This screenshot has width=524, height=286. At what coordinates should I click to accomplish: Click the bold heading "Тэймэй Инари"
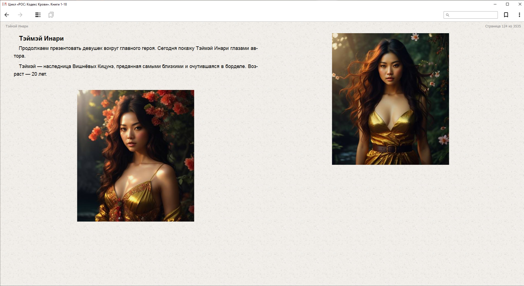(x=41, y=38)
